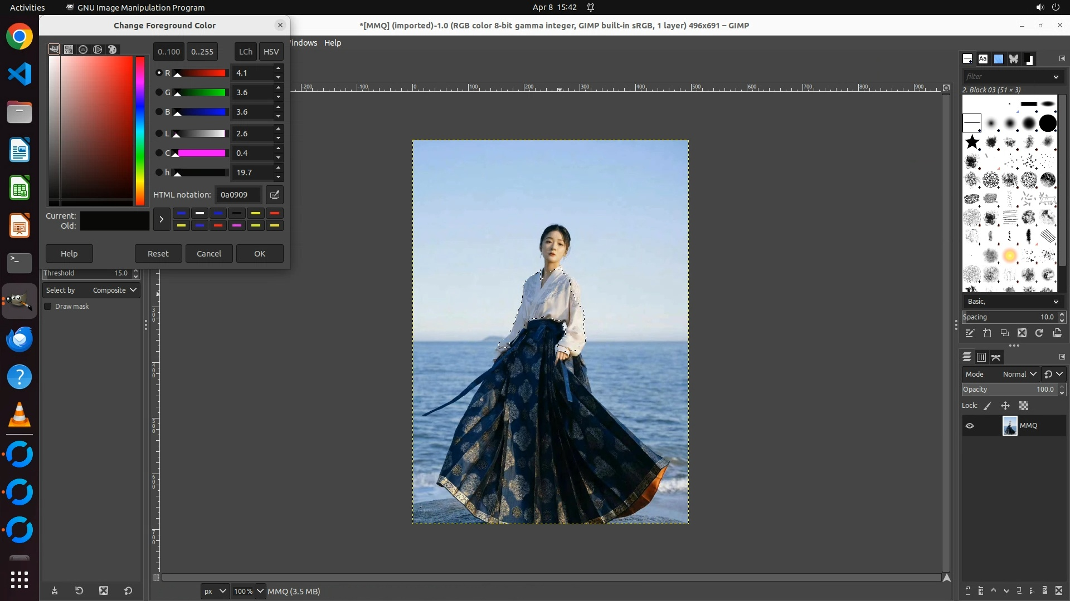Open the Paths tab icon
Screen dimensions: 1070x601
pos(996,357)
